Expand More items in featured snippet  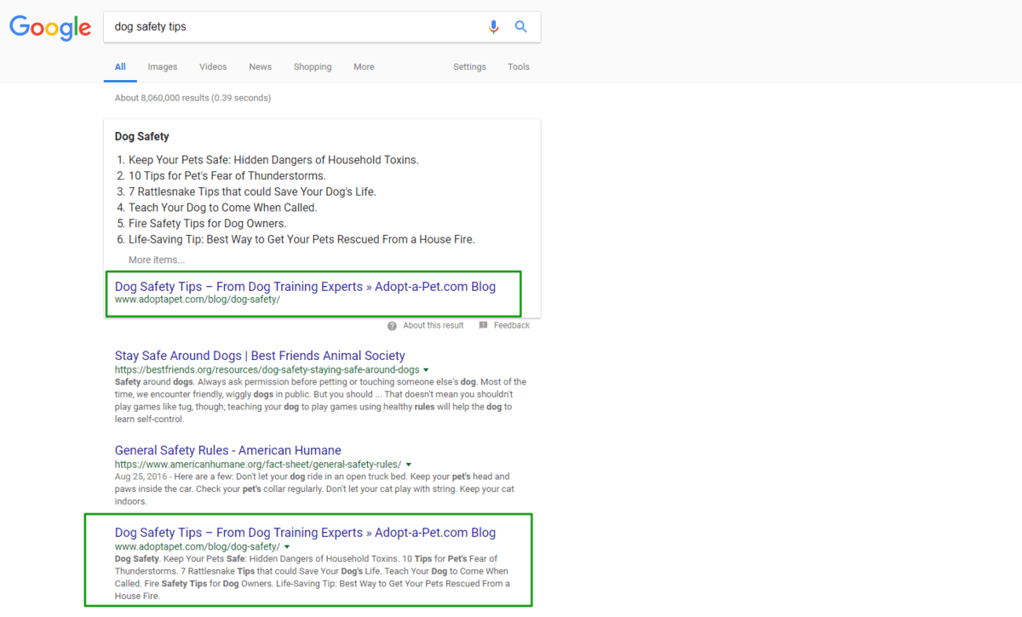[x=157, y=260]
